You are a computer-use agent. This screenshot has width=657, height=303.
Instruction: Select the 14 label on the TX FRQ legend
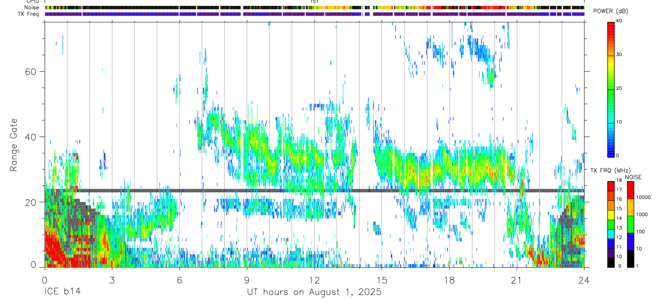click(618, 219)
